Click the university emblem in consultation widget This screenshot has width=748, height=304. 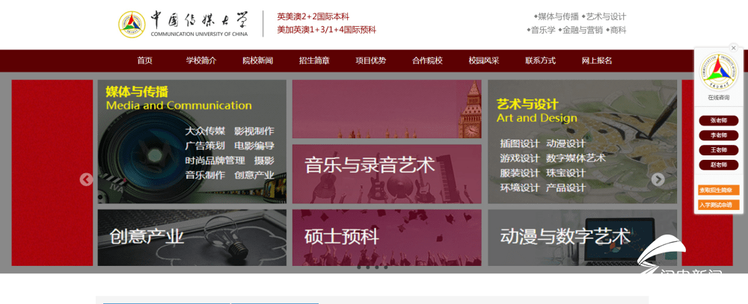point(718,72)
